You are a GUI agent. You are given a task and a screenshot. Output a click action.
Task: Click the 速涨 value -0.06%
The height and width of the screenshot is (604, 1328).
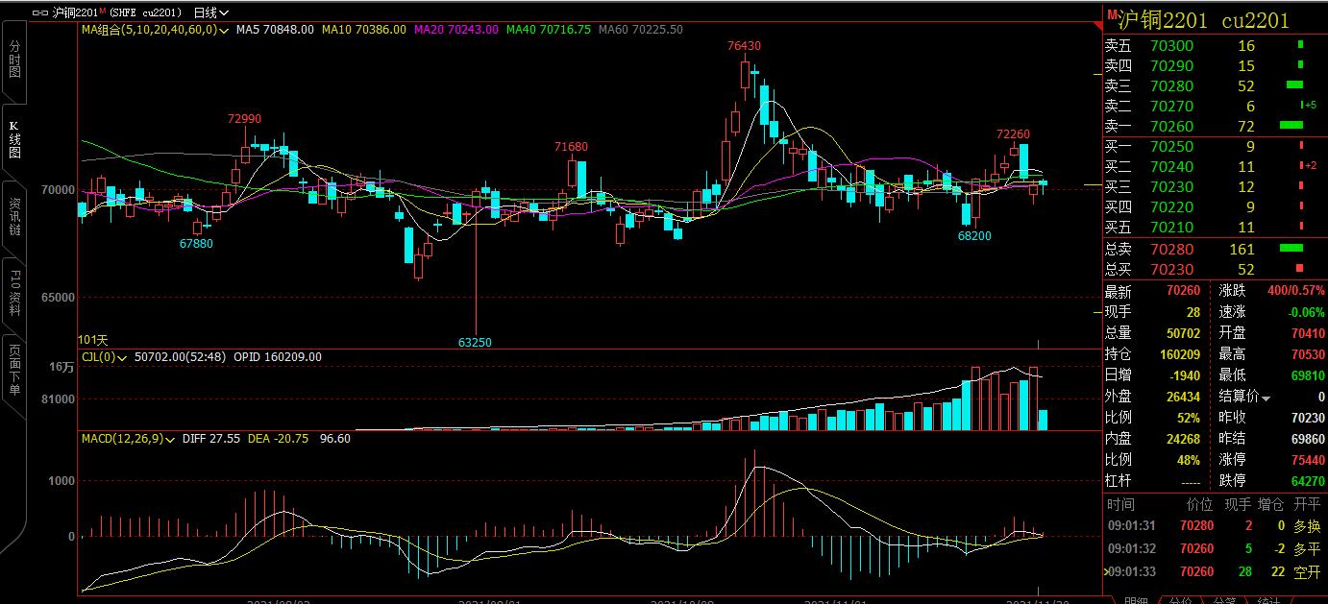click(x=1307, y=312)
